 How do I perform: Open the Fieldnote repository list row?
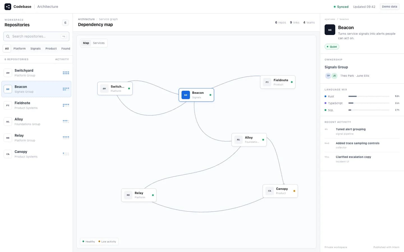point(36,105)
